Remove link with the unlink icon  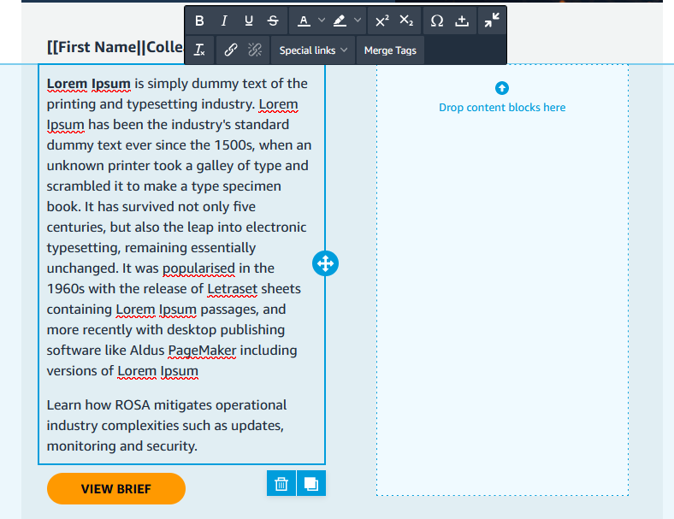point(255,50)
